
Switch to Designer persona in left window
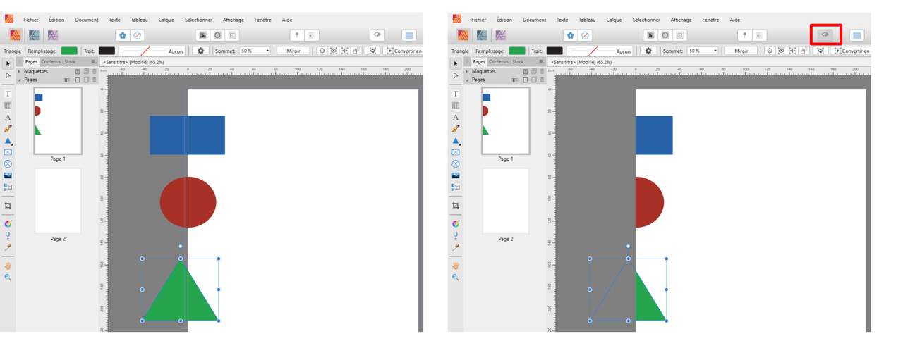[x=34, y=35]
